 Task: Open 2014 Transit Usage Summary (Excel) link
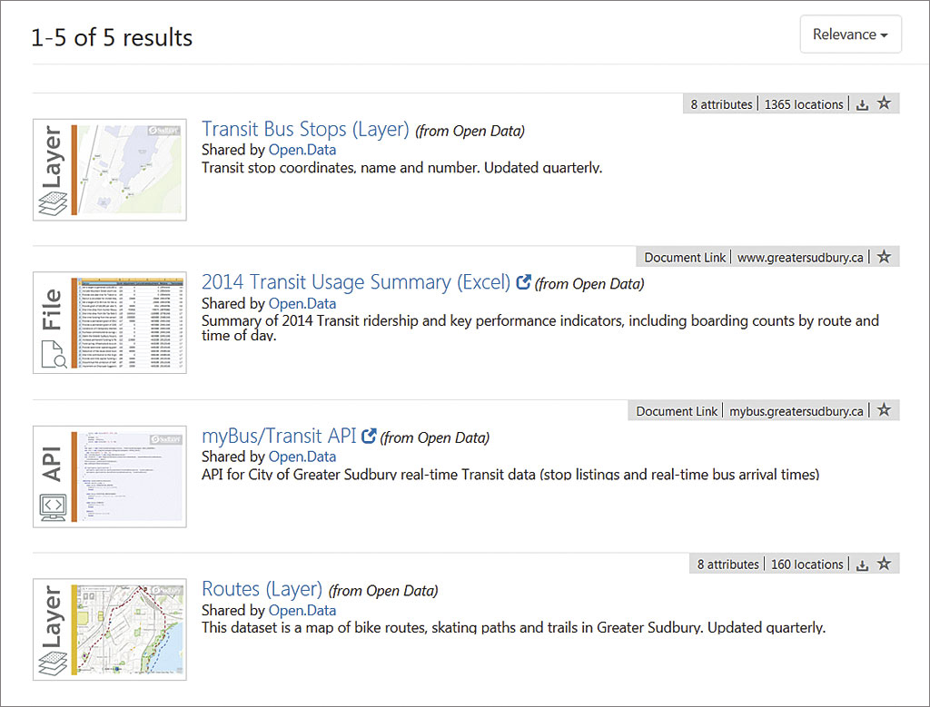355,282
